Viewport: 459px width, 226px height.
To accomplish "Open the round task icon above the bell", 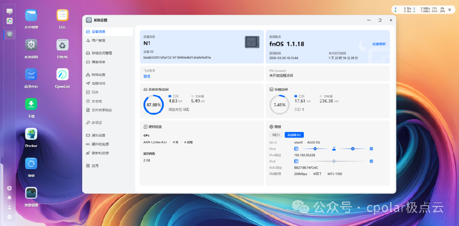I will click(x=9, y=188).
